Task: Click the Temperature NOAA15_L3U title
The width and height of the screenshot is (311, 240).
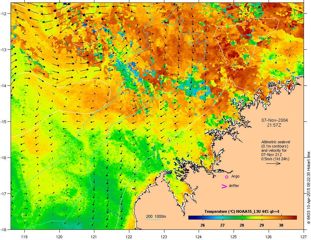Action: click(x=242, y=211)
